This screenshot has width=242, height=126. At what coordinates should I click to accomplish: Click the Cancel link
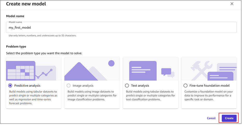pos(211,118)
